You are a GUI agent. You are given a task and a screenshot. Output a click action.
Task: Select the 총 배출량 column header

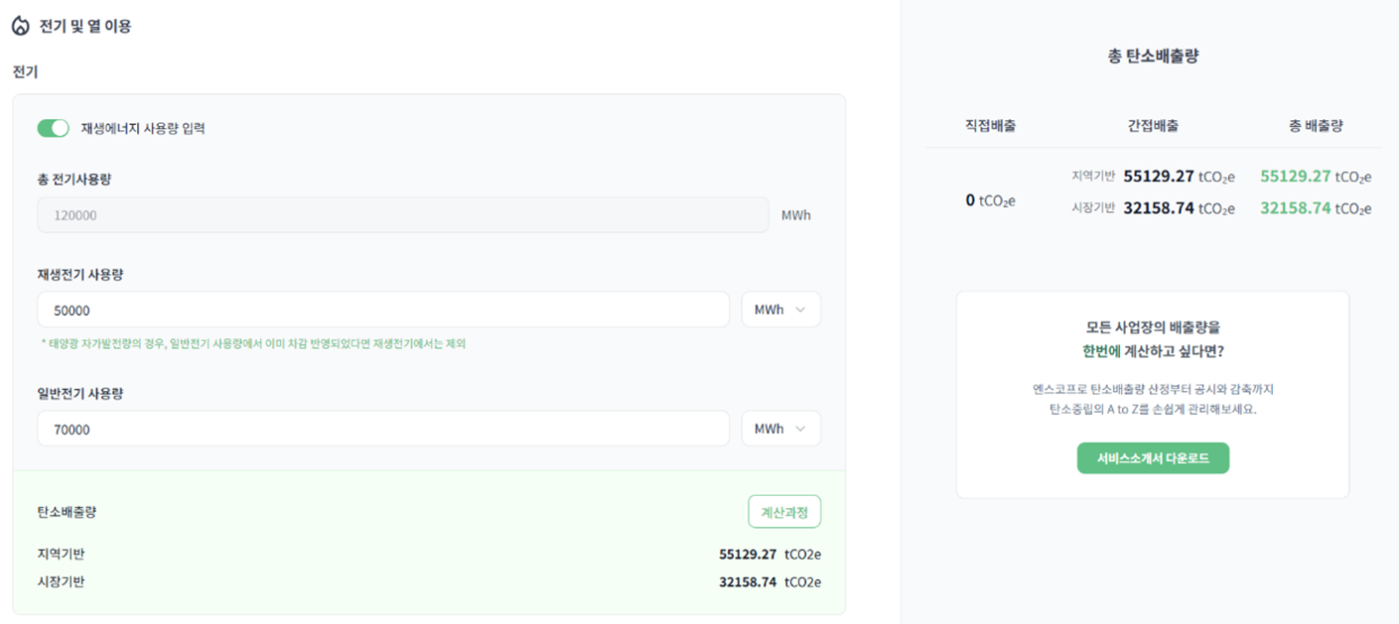(1316, 126)
